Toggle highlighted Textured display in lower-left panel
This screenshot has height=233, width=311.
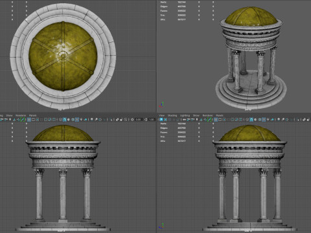pos(77,119)
